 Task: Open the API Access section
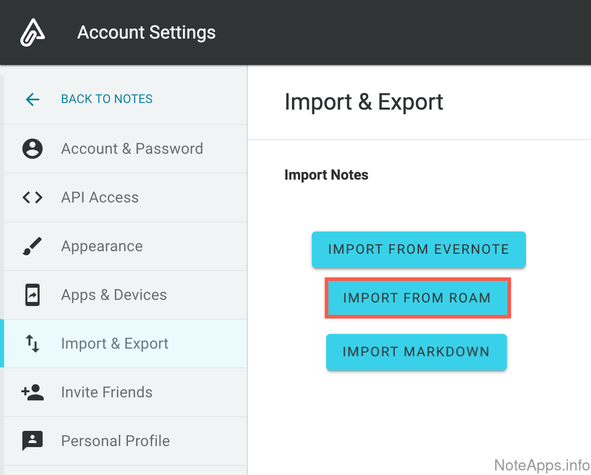click(100, 197)
